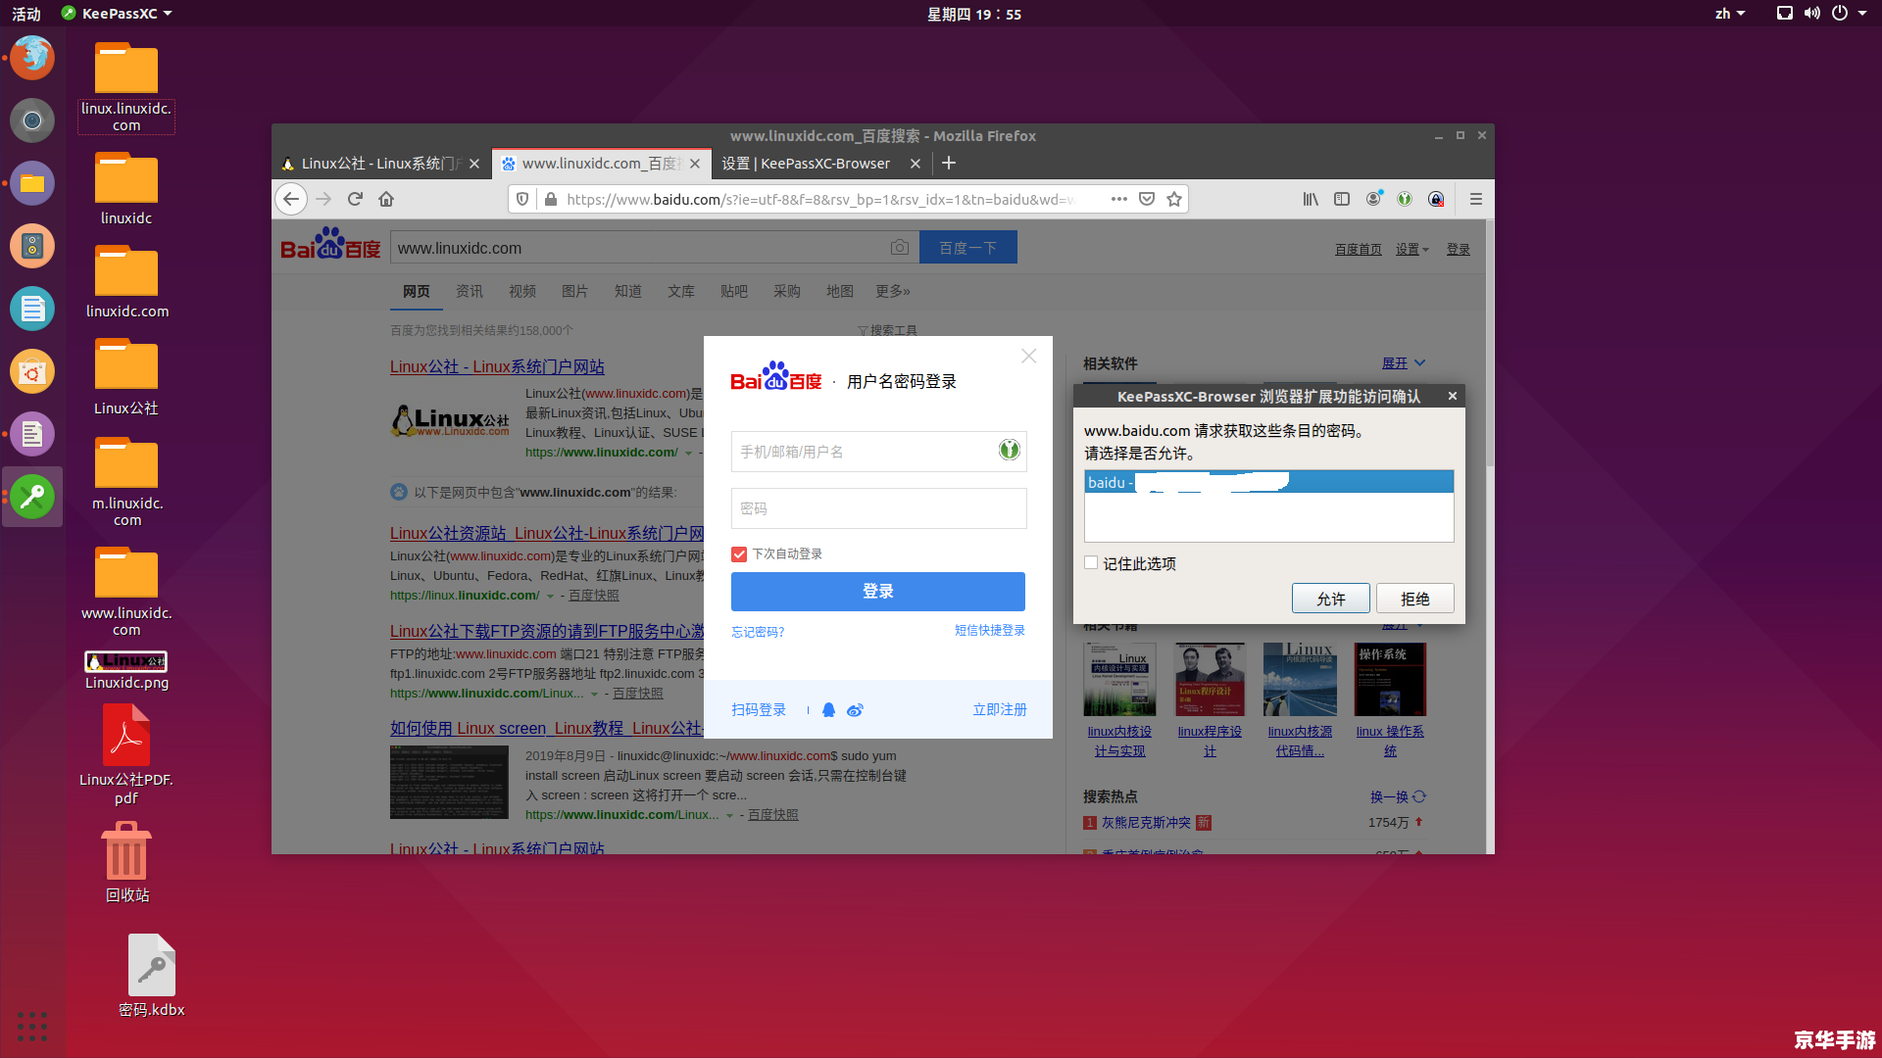Focus the 密码 password input field

pyautogui.click(x=879, y=508)
